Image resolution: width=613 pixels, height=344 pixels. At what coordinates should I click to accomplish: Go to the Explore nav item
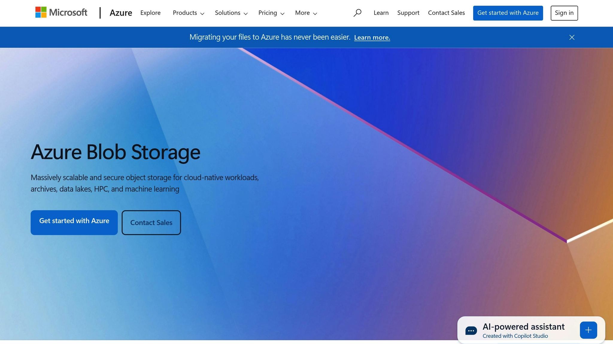[151, 13]
